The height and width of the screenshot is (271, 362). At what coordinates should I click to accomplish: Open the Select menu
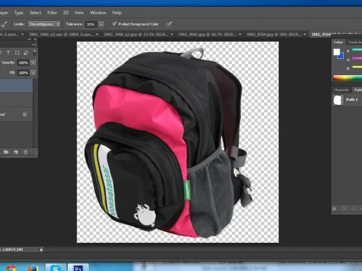tap(35, 13)
